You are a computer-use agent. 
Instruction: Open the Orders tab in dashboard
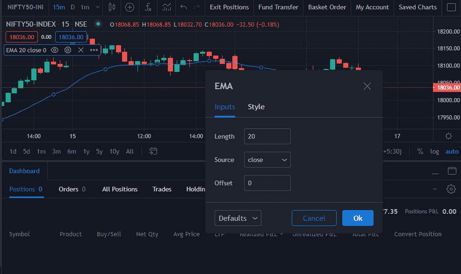[72, 189]
